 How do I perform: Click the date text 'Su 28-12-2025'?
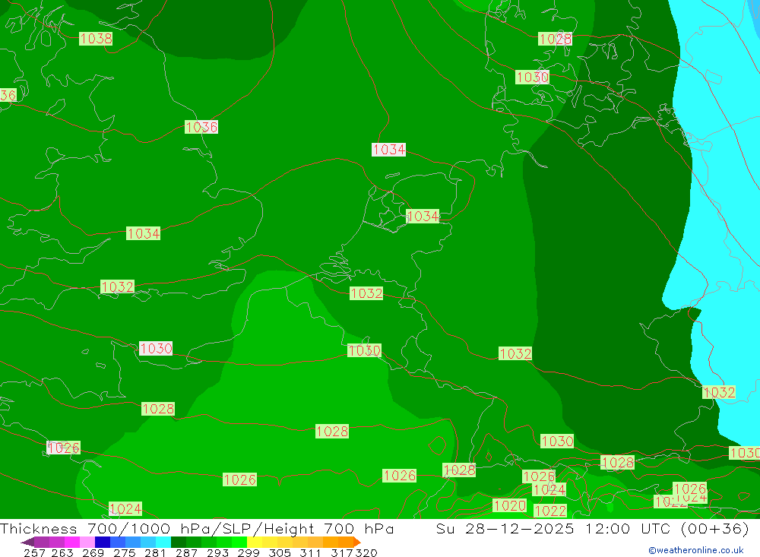[505, 528]
